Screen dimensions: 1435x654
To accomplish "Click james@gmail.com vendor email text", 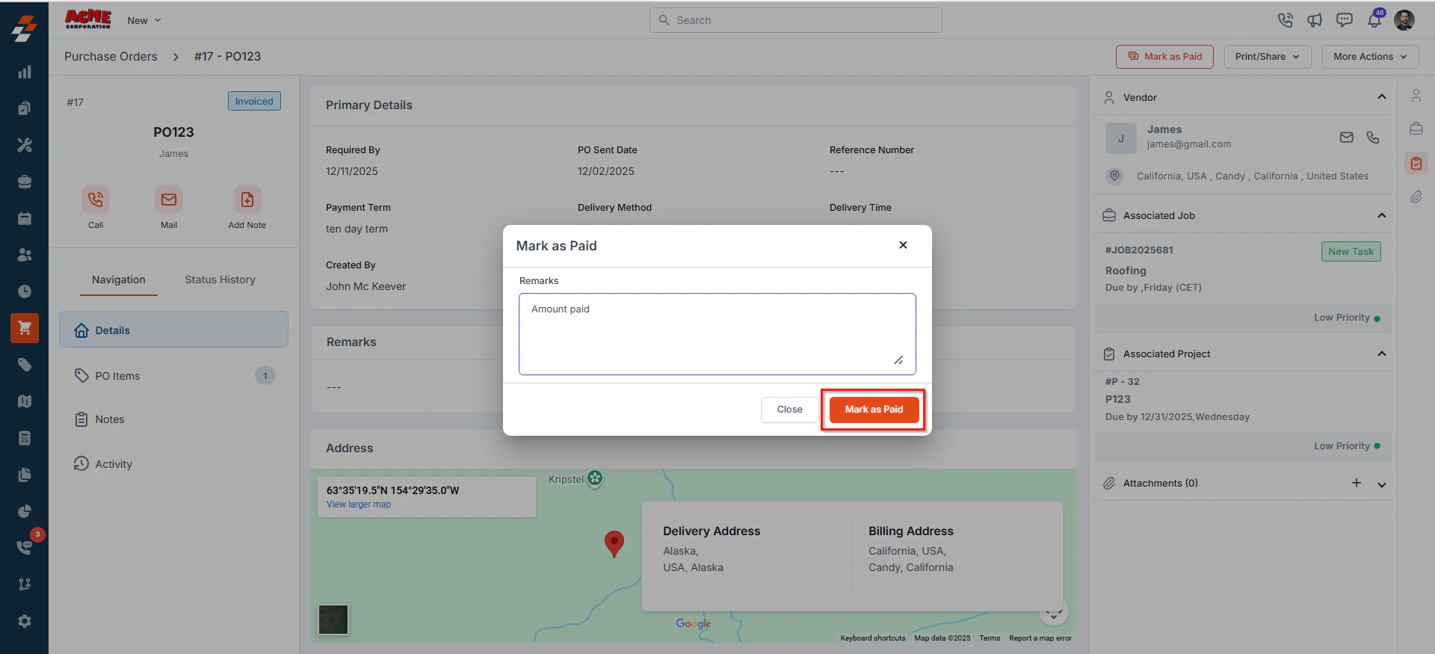I will click(1188, 144).
